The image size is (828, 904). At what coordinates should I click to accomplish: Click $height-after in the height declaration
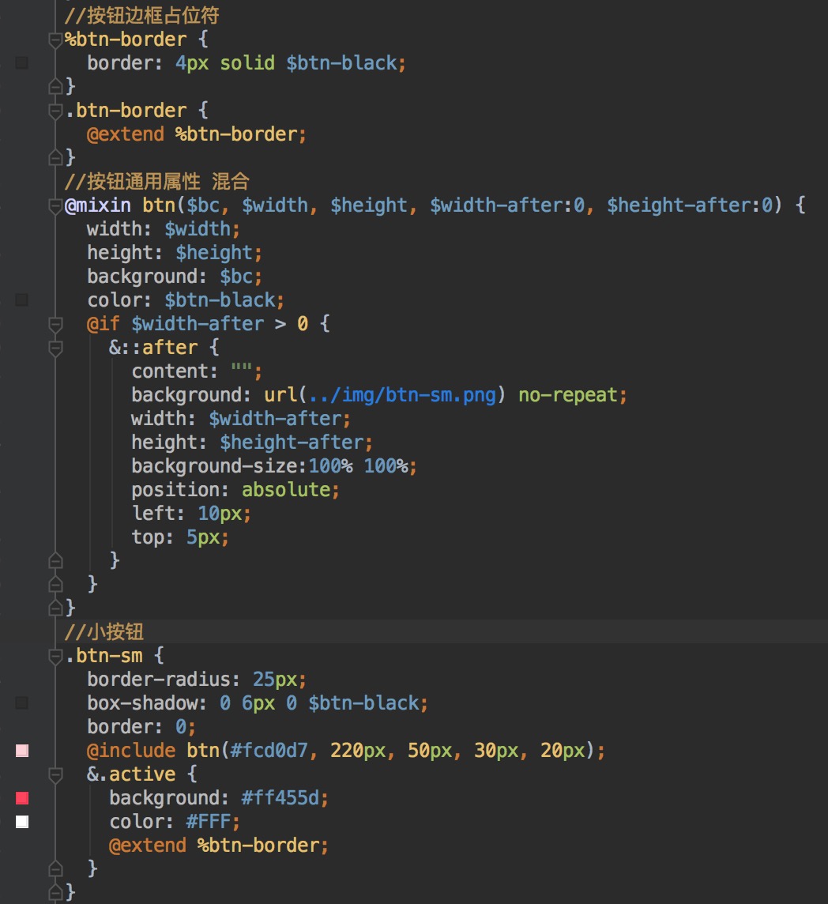click(292, 443)
